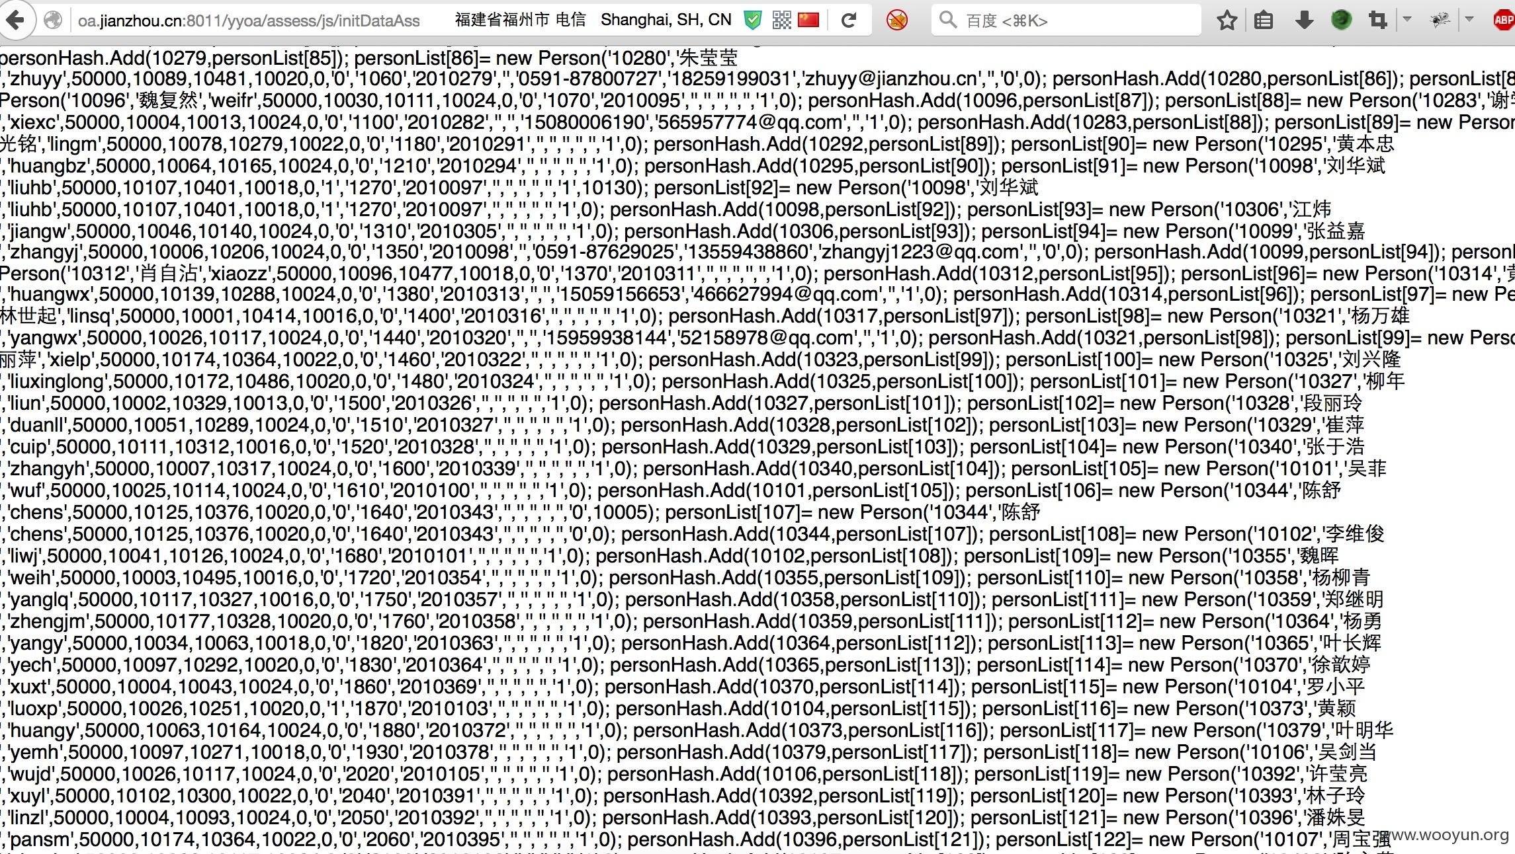The width and height of the screenshot is (1515, 854).
Task: Click the name '林子玲'
Action: pyautogui.click(x=1336, y=795)
